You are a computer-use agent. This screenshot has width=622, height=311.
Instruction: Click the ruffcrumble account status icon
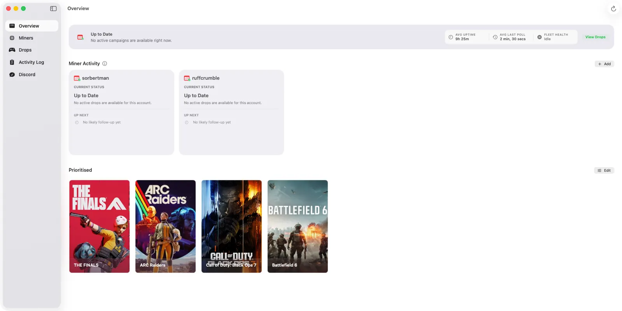click(187, 79)
